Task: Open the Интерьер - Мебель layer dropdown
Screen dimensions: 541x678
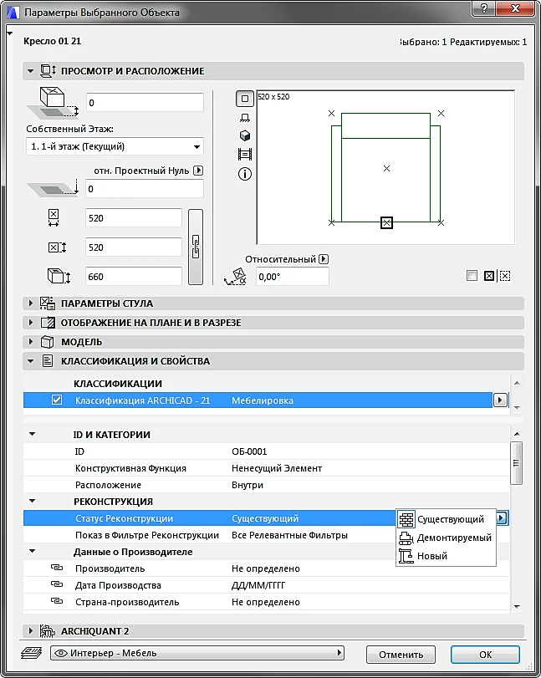Action: coord(197,652)
